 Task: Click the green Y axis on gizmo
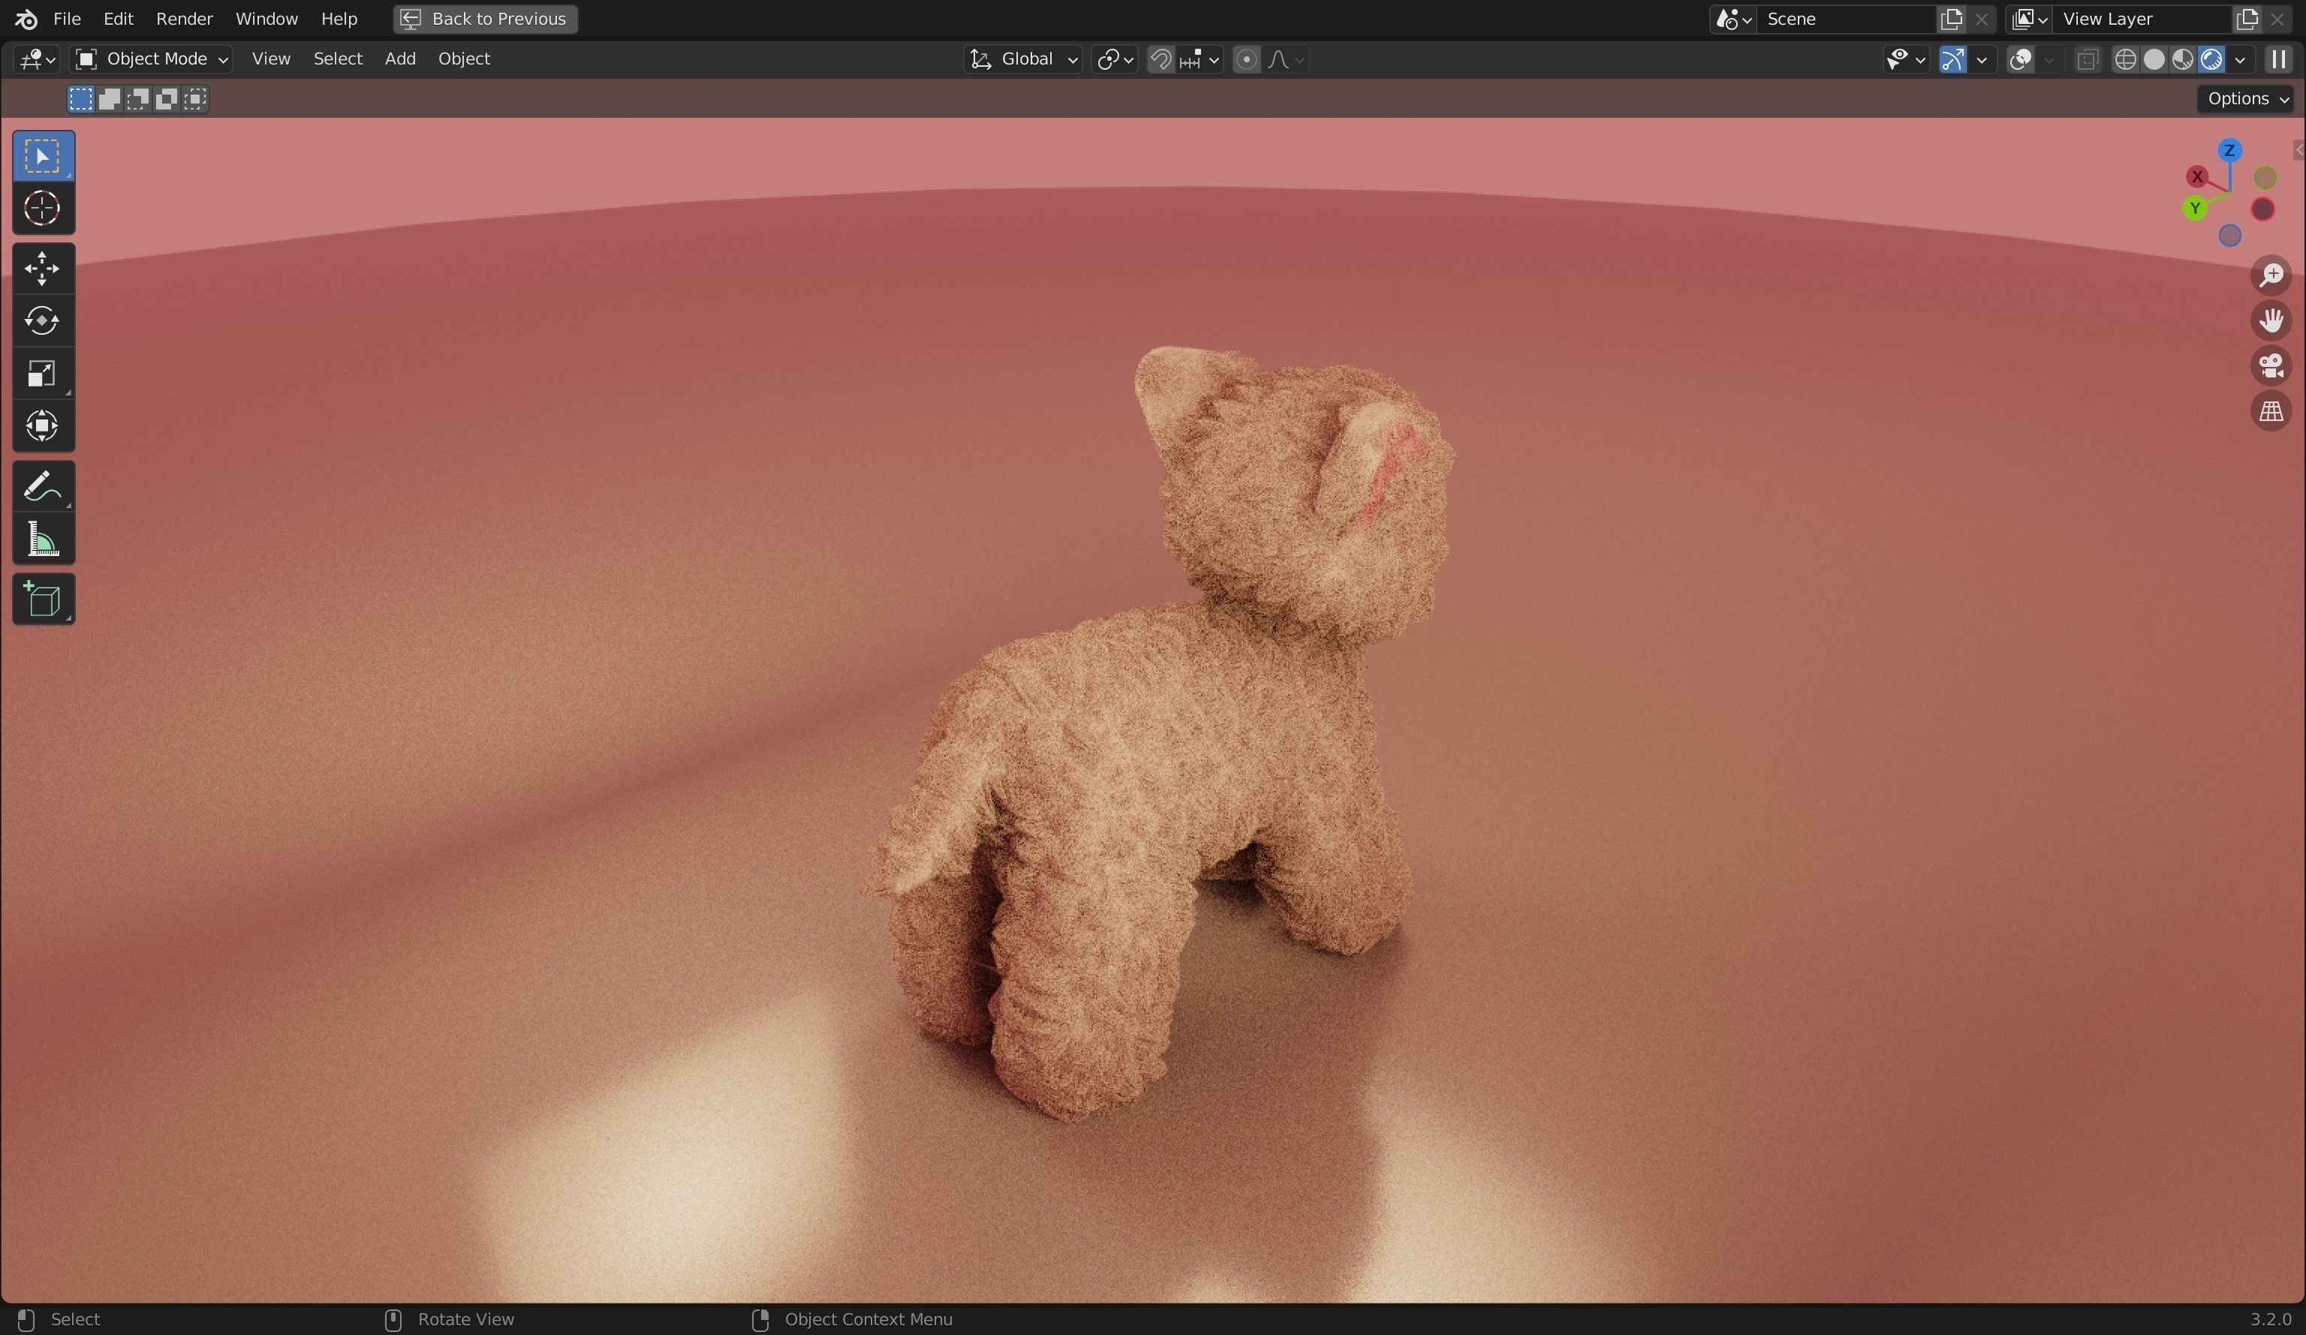[2194, 209]
